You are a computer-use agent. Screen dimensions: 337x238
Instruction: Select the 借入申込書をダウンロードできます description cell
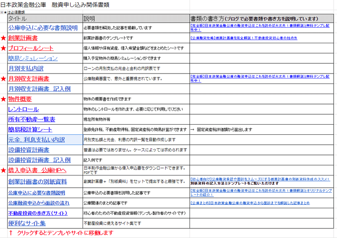136,170
